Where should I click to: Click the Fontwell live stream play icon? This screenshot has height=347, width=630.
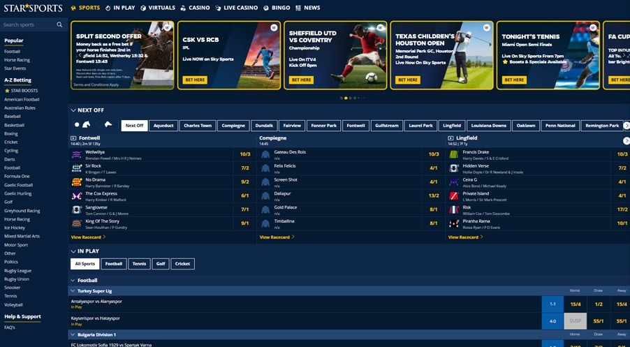(73, 138)
